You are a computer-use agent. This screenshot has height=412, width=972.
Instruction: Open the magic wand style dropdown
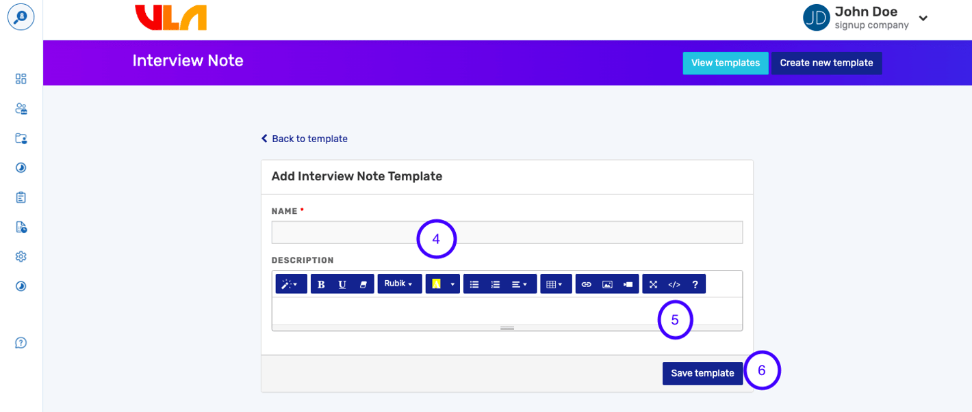click(x=292, y=284)
